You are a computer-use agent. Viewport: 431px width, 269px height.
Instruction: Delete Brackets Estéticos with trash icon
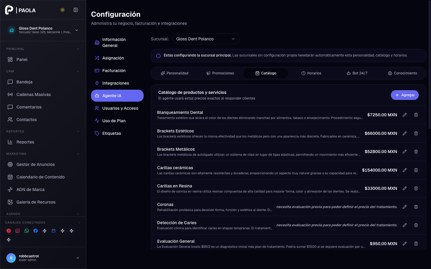pyautogui.click(x=416, y=133)
